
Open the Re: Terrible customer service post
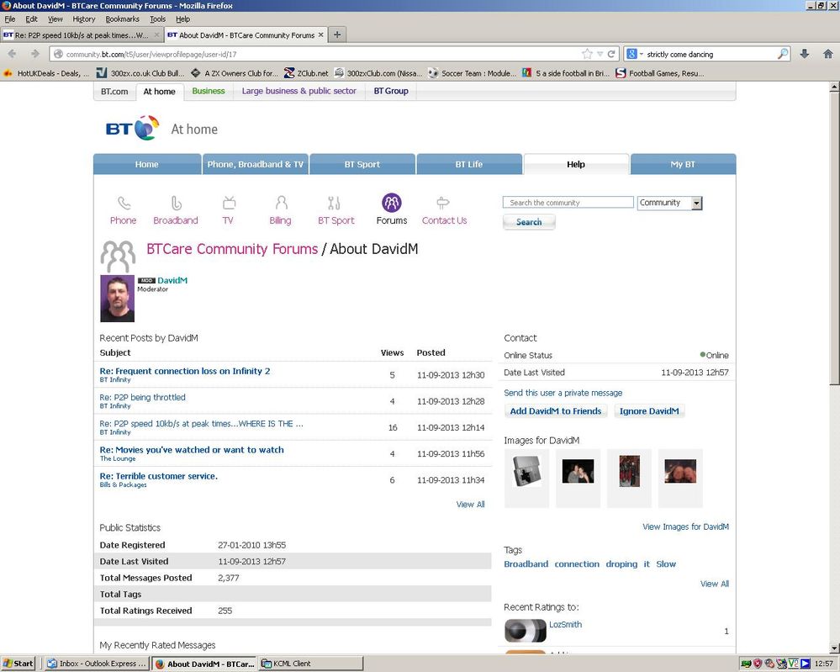pos(159,476)
